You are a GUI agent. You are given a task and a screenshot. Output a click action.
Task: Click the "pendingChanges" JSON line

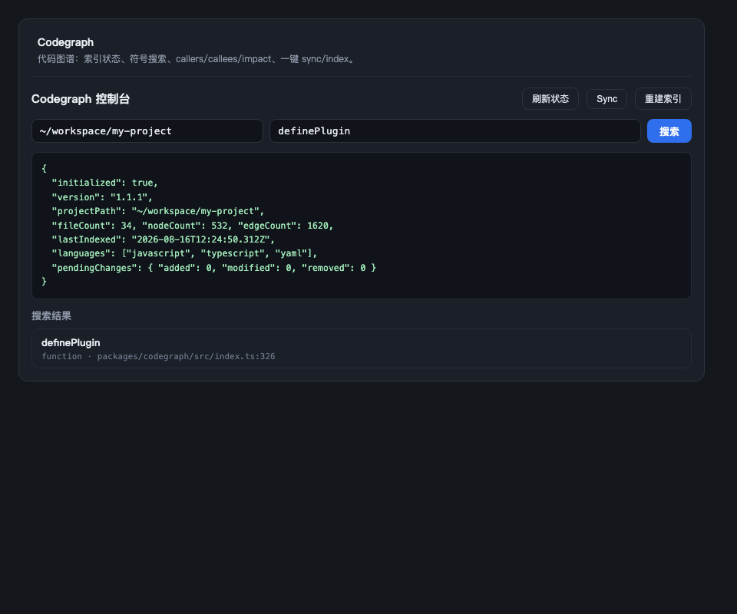213,268
